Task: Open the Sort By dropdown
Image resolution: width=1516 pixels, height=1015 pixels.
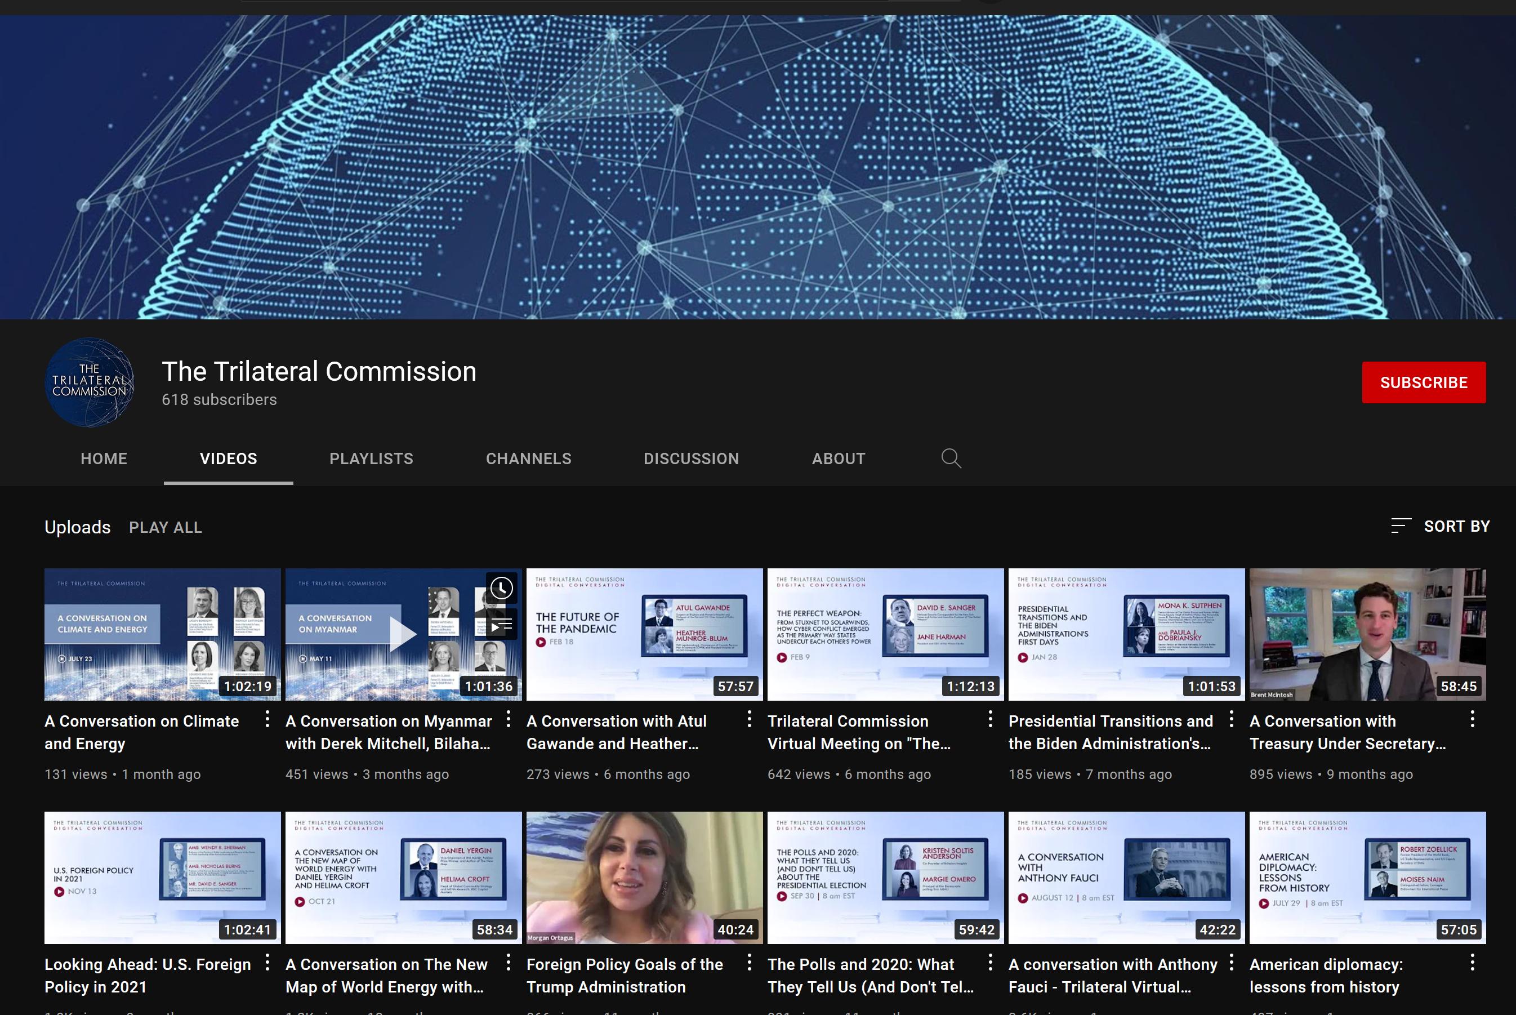Action: coord(1441,526)
